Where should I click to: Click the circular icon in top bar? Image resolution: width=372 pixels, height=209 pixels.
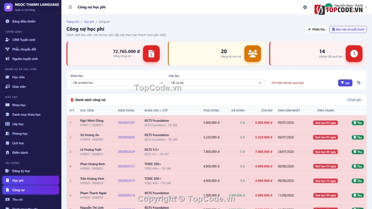point(305,7)
